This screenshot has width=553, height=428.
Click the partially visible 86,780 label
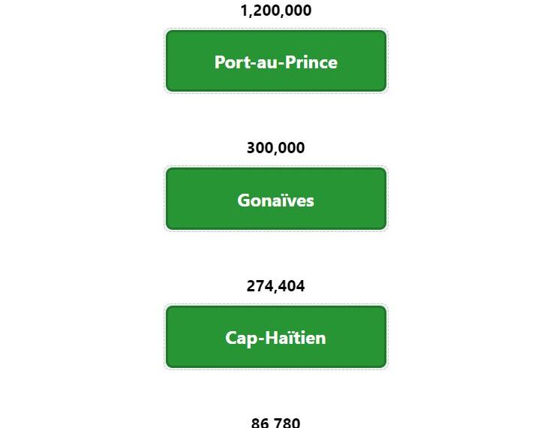276,422
